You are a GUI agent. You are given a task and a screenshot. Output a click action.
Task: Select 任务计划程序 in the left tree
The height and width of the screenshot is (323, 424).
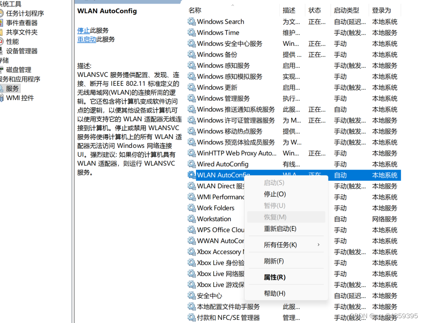25,14
